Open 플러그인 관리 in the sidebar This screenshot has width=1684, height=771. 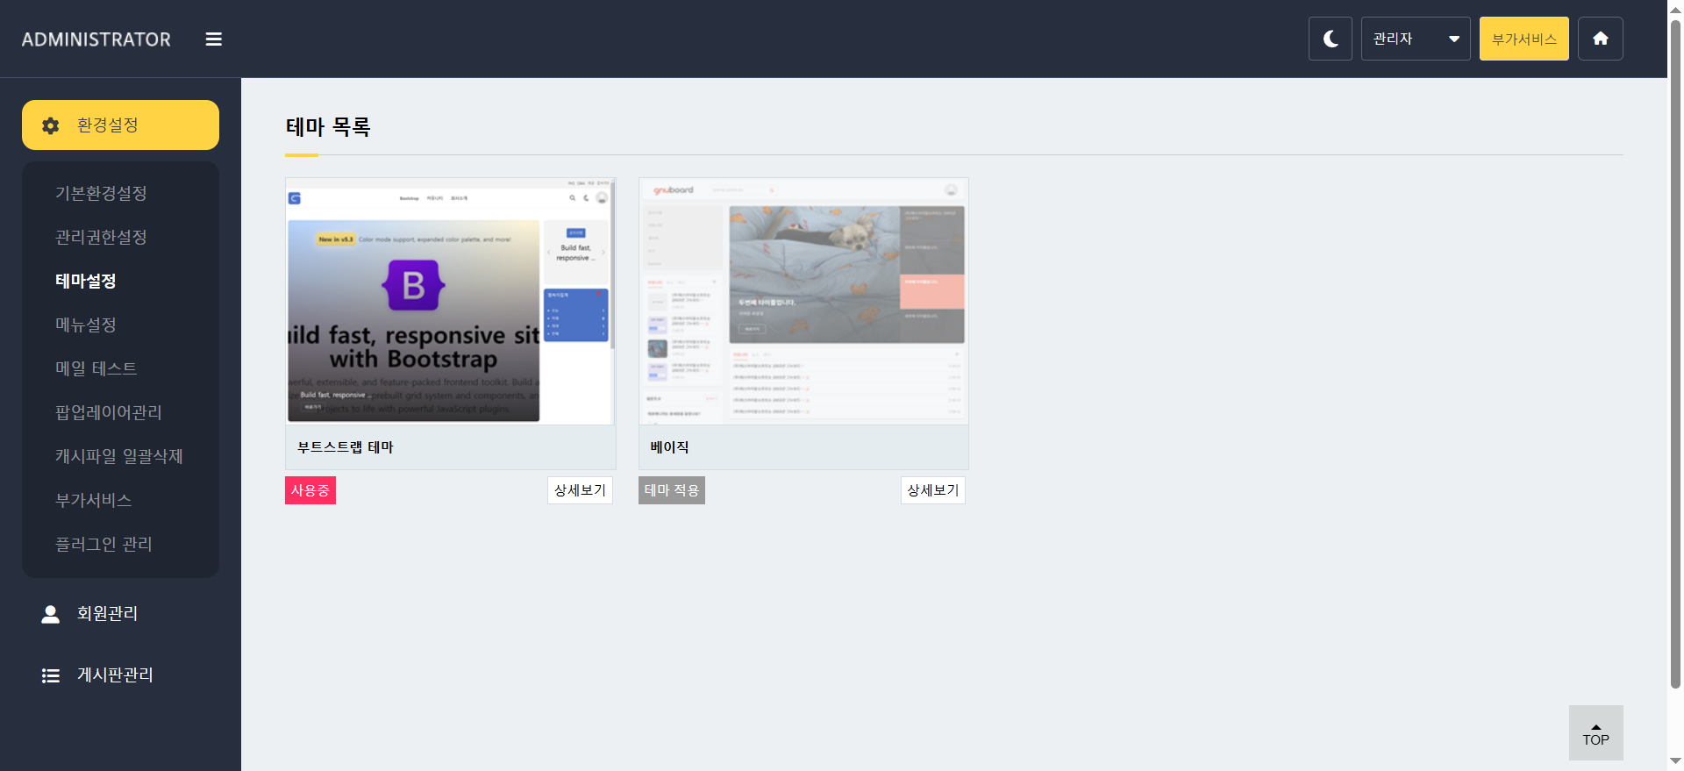[103, 544]
